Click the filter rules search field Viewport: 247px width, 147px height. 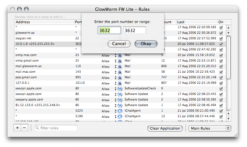[x=56, y=128]
